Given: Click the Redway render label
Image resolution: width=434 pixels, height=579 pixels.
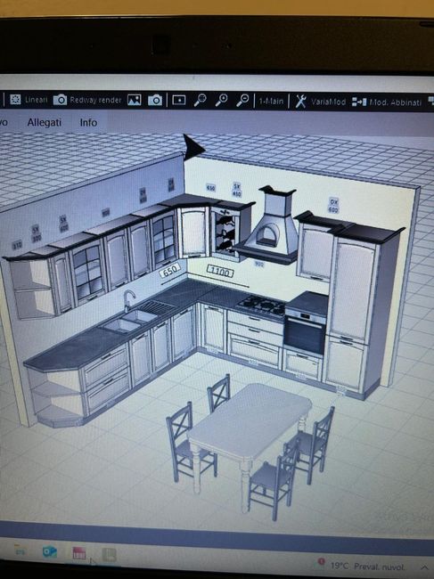Looking at the screenshot, I should coord(95,100).
